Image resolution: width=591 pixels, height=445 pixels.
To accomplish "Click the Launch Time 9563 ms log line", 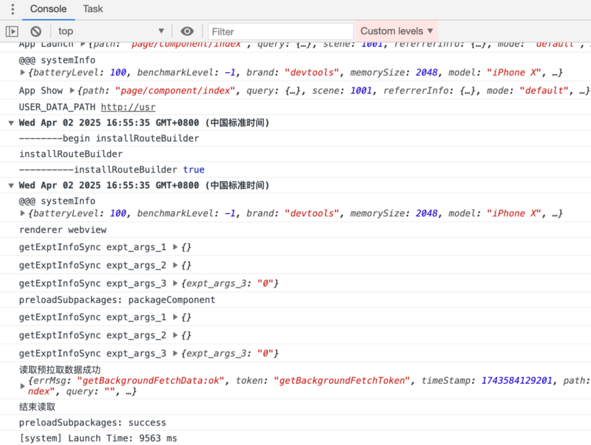I will [98, 438].
